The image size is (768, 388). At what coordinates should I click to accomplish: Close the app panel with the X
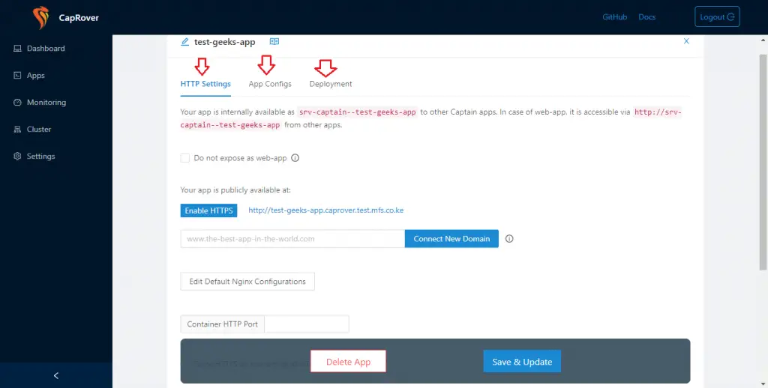pos(686,41)
